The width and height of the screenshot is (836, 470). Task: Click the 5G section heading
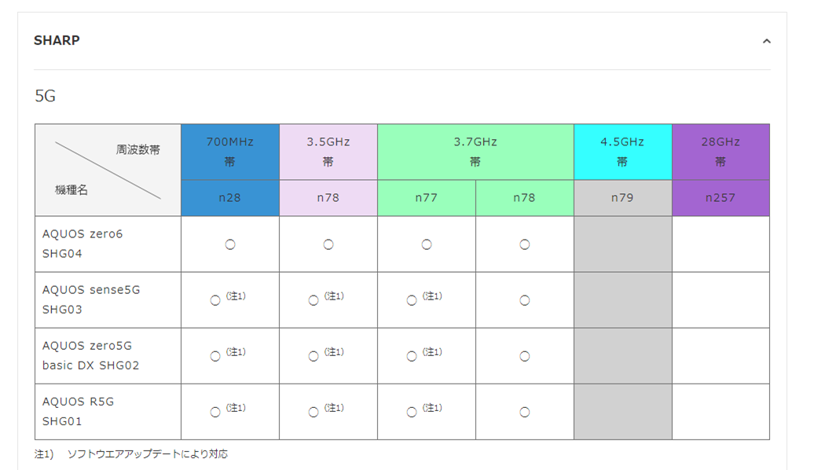point(46,96)
